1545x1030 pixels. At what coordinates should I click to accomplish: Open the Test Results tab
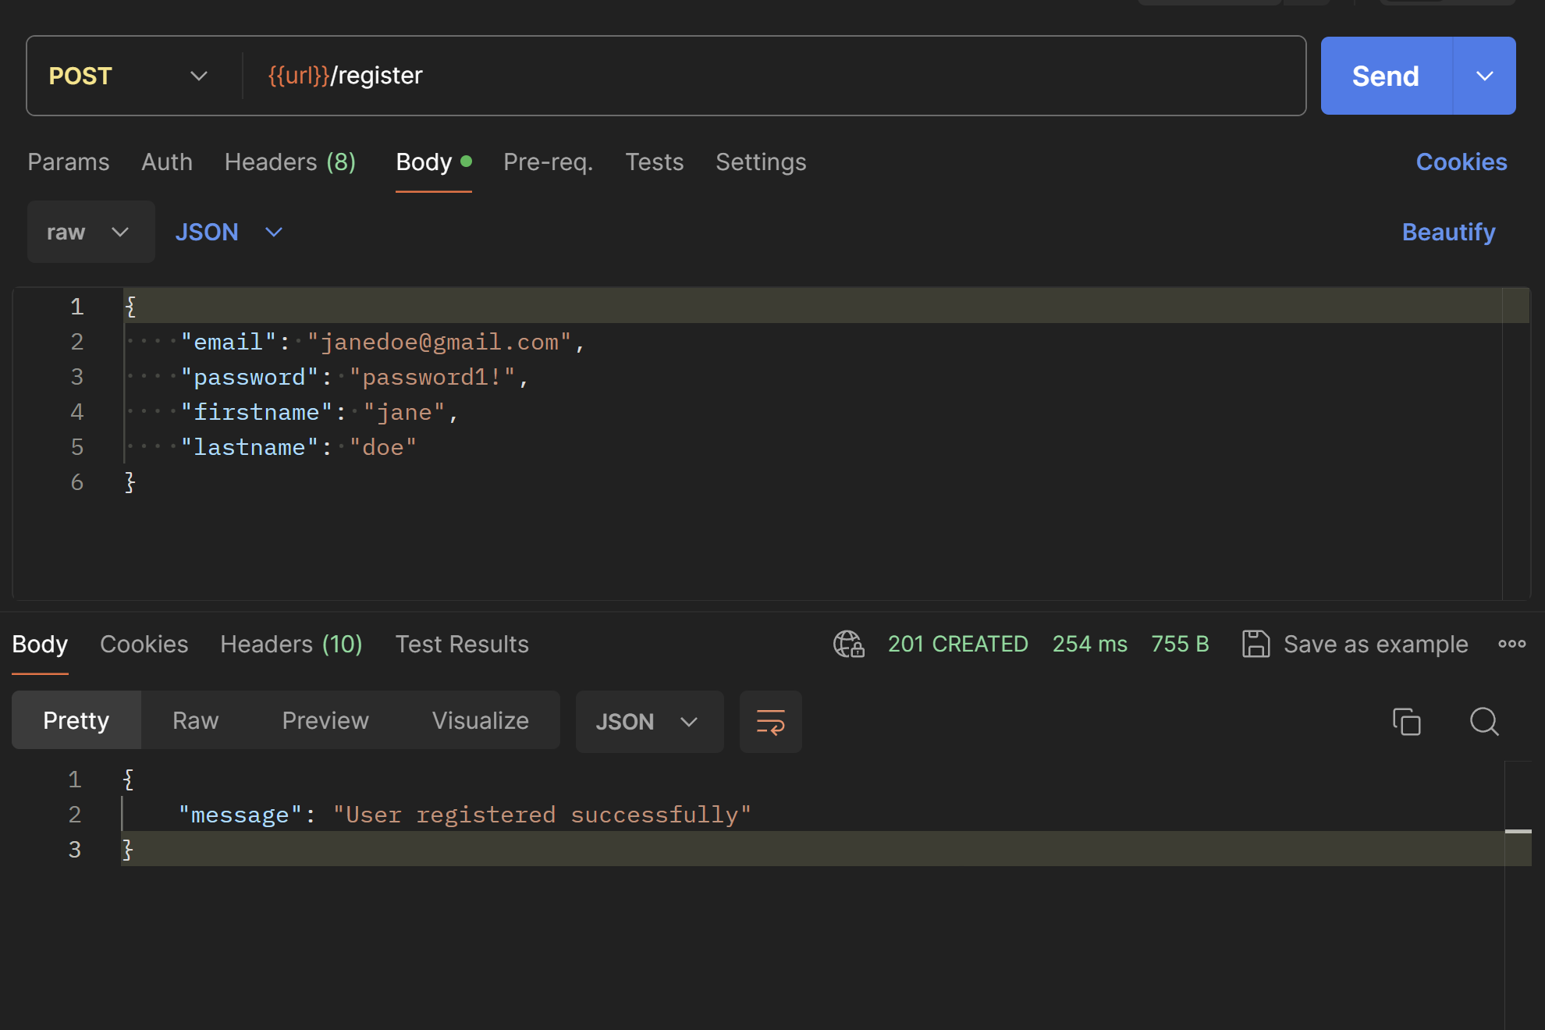coord(461,645)
